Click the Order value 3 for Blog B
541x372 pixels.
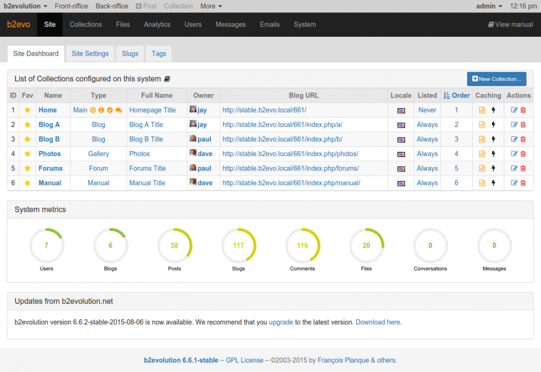tap(456, 139)
